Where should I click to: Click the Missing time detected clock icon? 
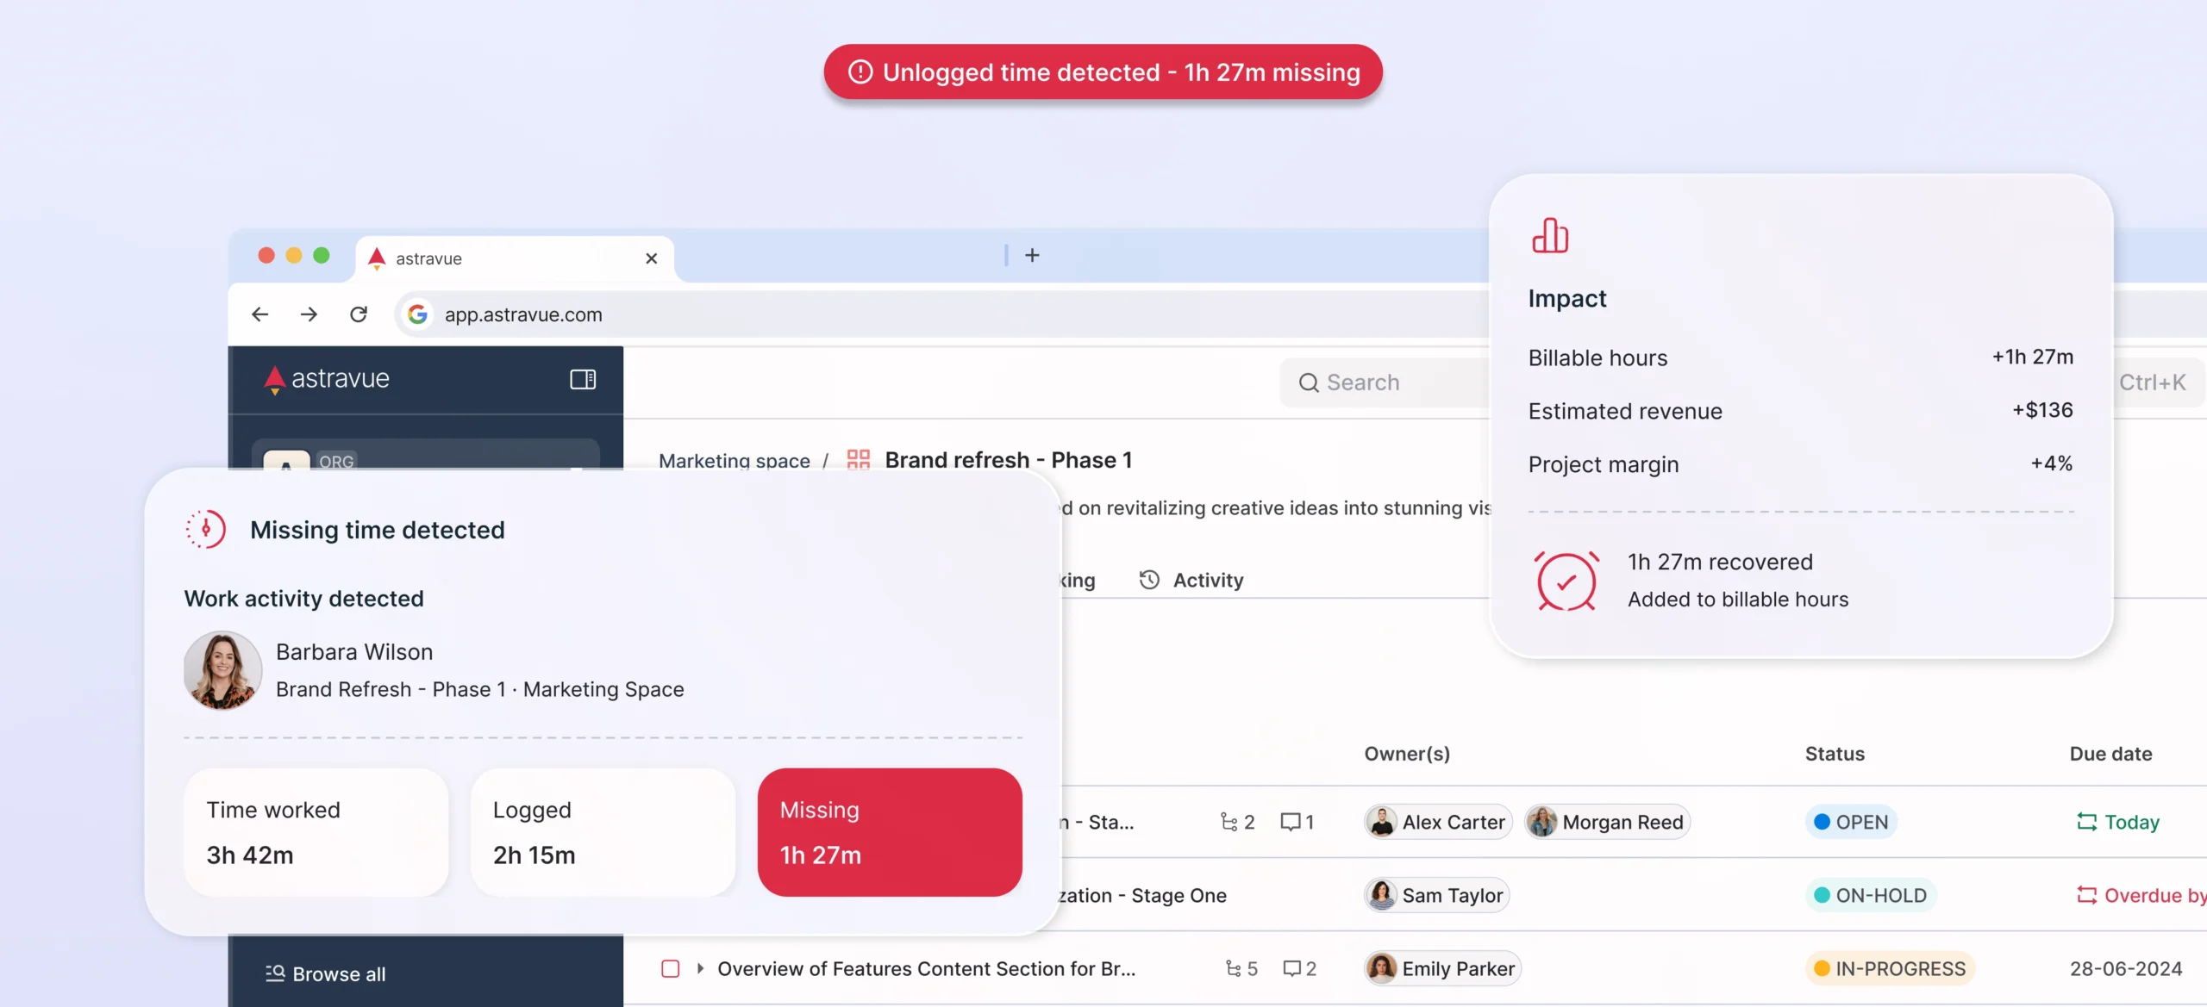pyautogui.click(x=206, y=529)
